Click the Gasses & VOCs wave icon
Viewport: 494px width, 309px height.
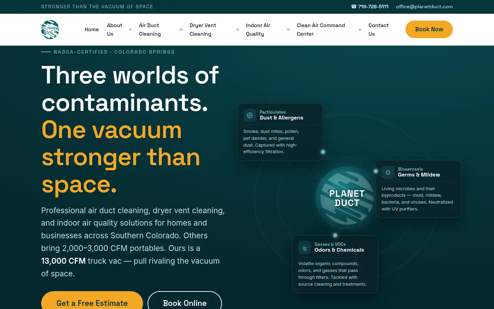pyautogui.click(x=305, y=248)
